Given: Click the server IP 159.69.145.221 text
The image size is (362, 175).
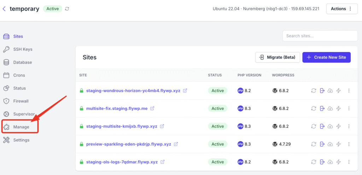Looking at the screenshot, I should click(305, 9).
